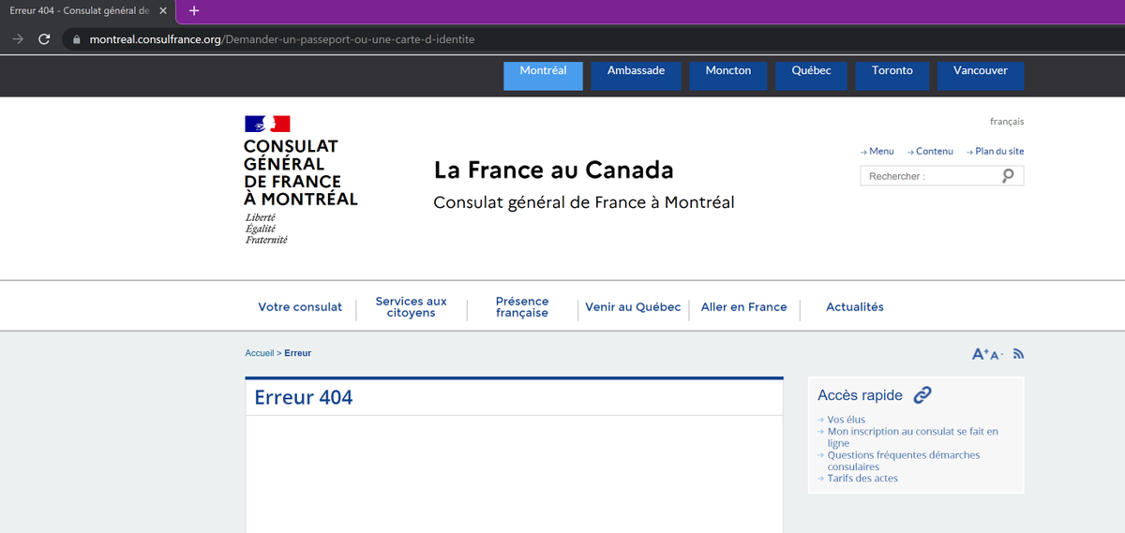Open the Présence française menu

click(x=522, y=307)
